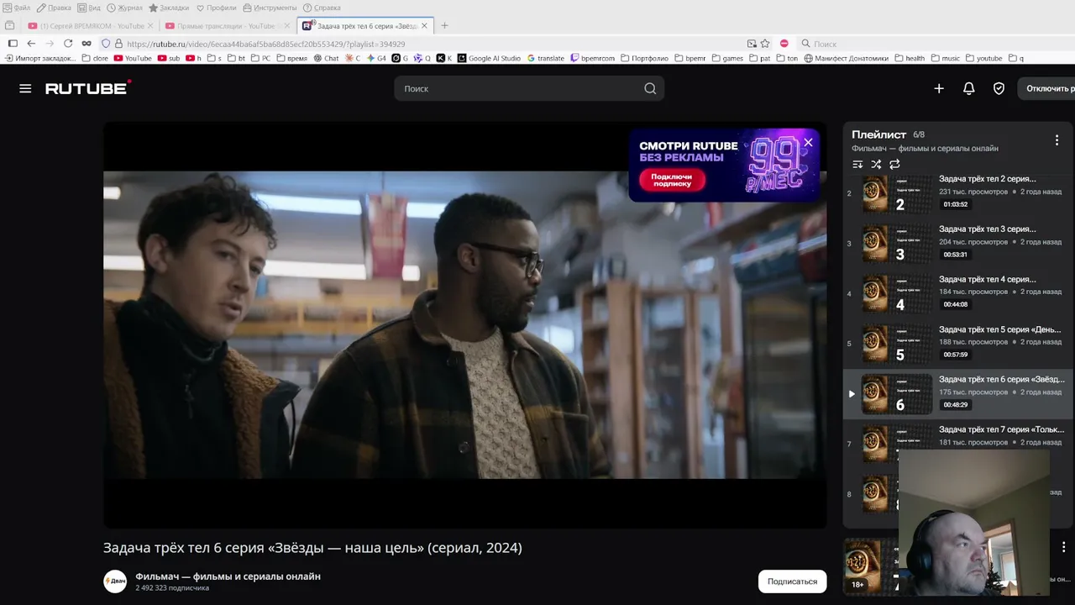Open the Google AI Studio bookmark
Screen dimensions: 1075x605
pos(489,59)
